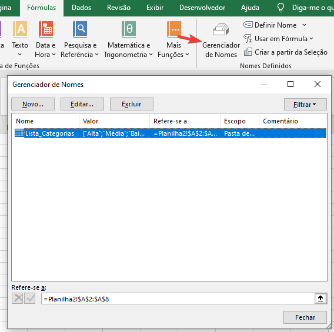This screenshot has height=332, width=334.
Task: Click the Criar a partir da Seleção icon
Action: click(248, 52)
